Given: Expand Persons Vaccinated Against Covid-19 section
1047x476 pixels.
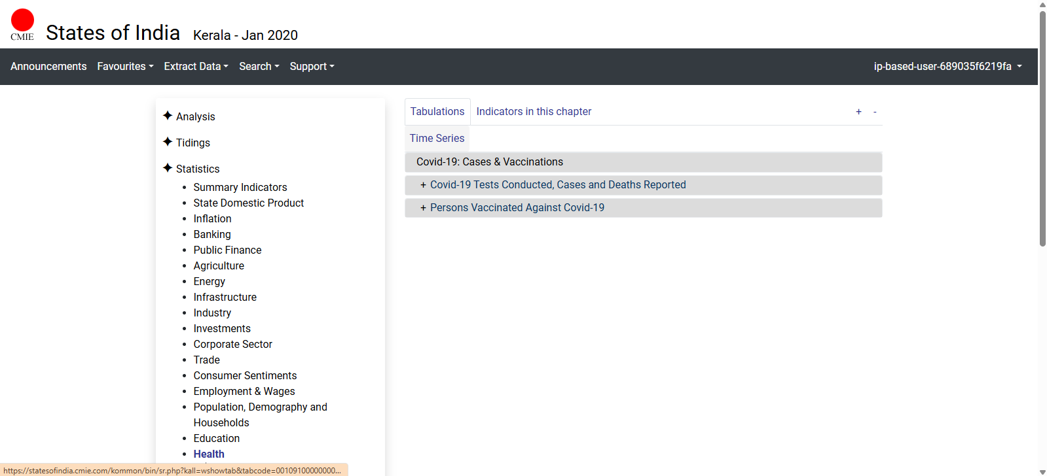Looking at the screenshot, I should [517, 208].
